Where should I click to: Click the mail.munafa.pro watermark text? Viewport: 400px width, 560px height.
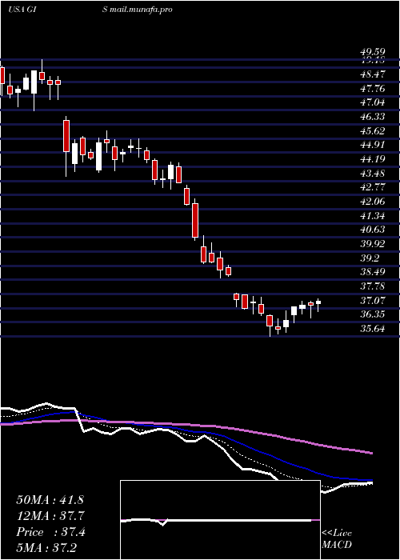pos(142,10)
